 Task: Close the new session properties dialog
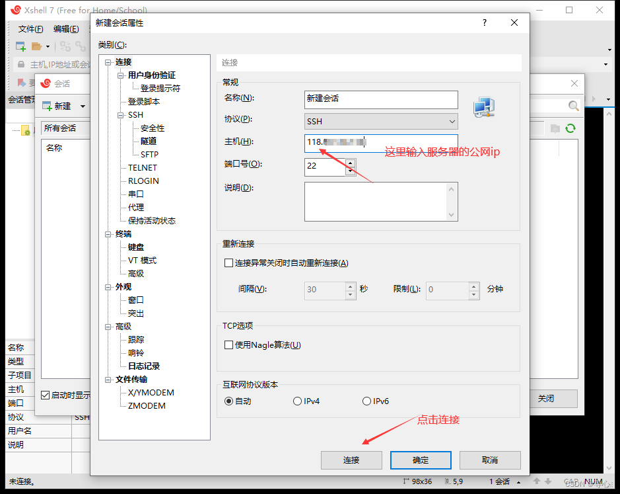pos(514,22)
